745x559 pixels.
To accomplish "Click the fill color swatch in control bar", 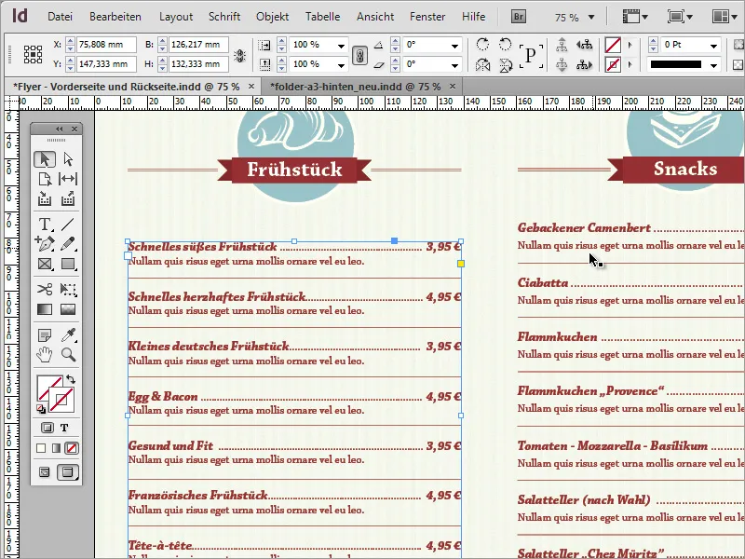I will 613,45.
